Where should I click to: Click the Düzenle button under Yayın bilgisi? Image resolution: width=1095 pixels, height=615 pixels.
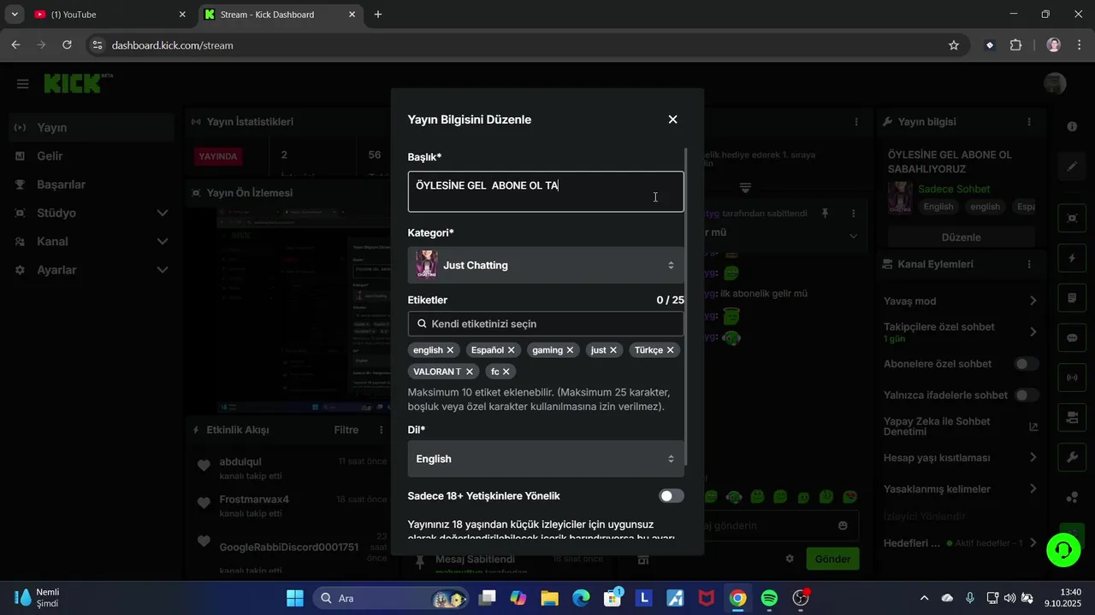click(x=961, y=237)
